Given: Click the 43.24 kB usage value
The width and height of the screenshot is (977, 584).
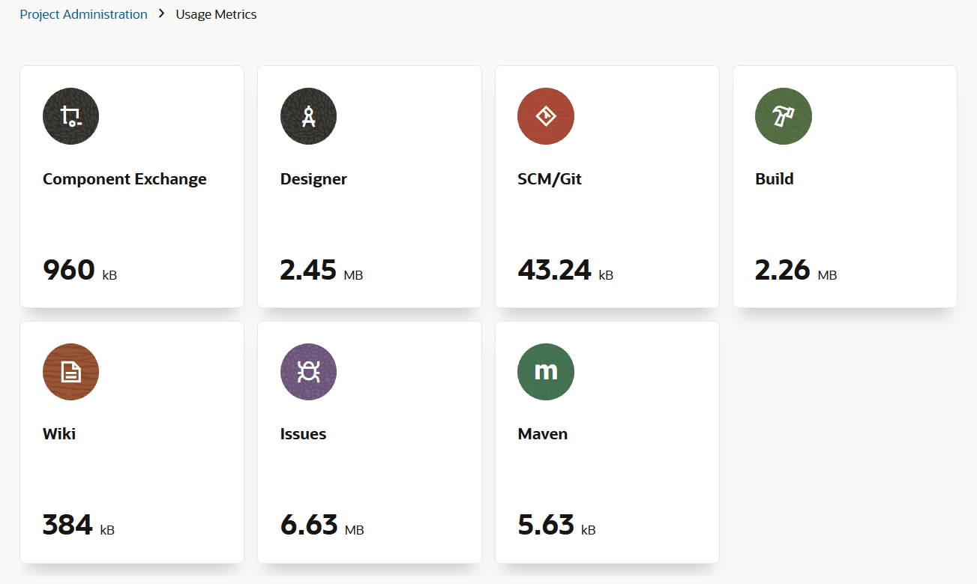Looking at the screenshot, I should coord(565,270).
